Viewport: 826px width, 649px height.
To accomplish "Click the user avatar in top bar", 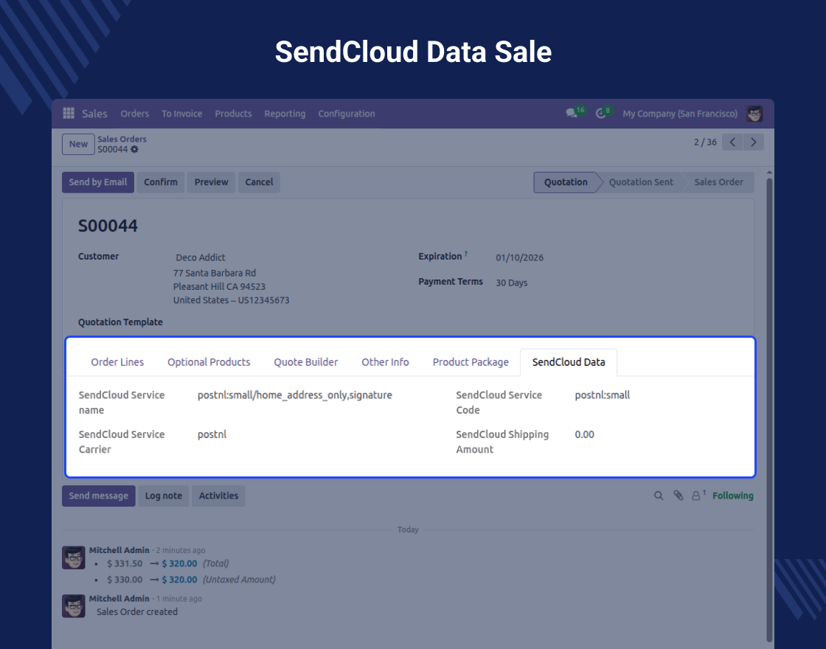I will 754,114.
